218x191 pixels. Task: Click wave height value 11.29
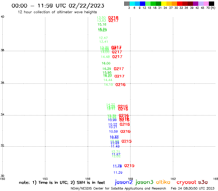click(118, 173)
